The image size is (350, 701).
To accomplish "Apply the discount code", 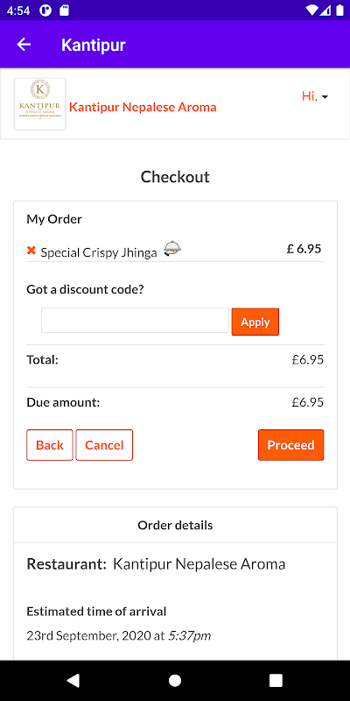I will [x=255, y=322].
